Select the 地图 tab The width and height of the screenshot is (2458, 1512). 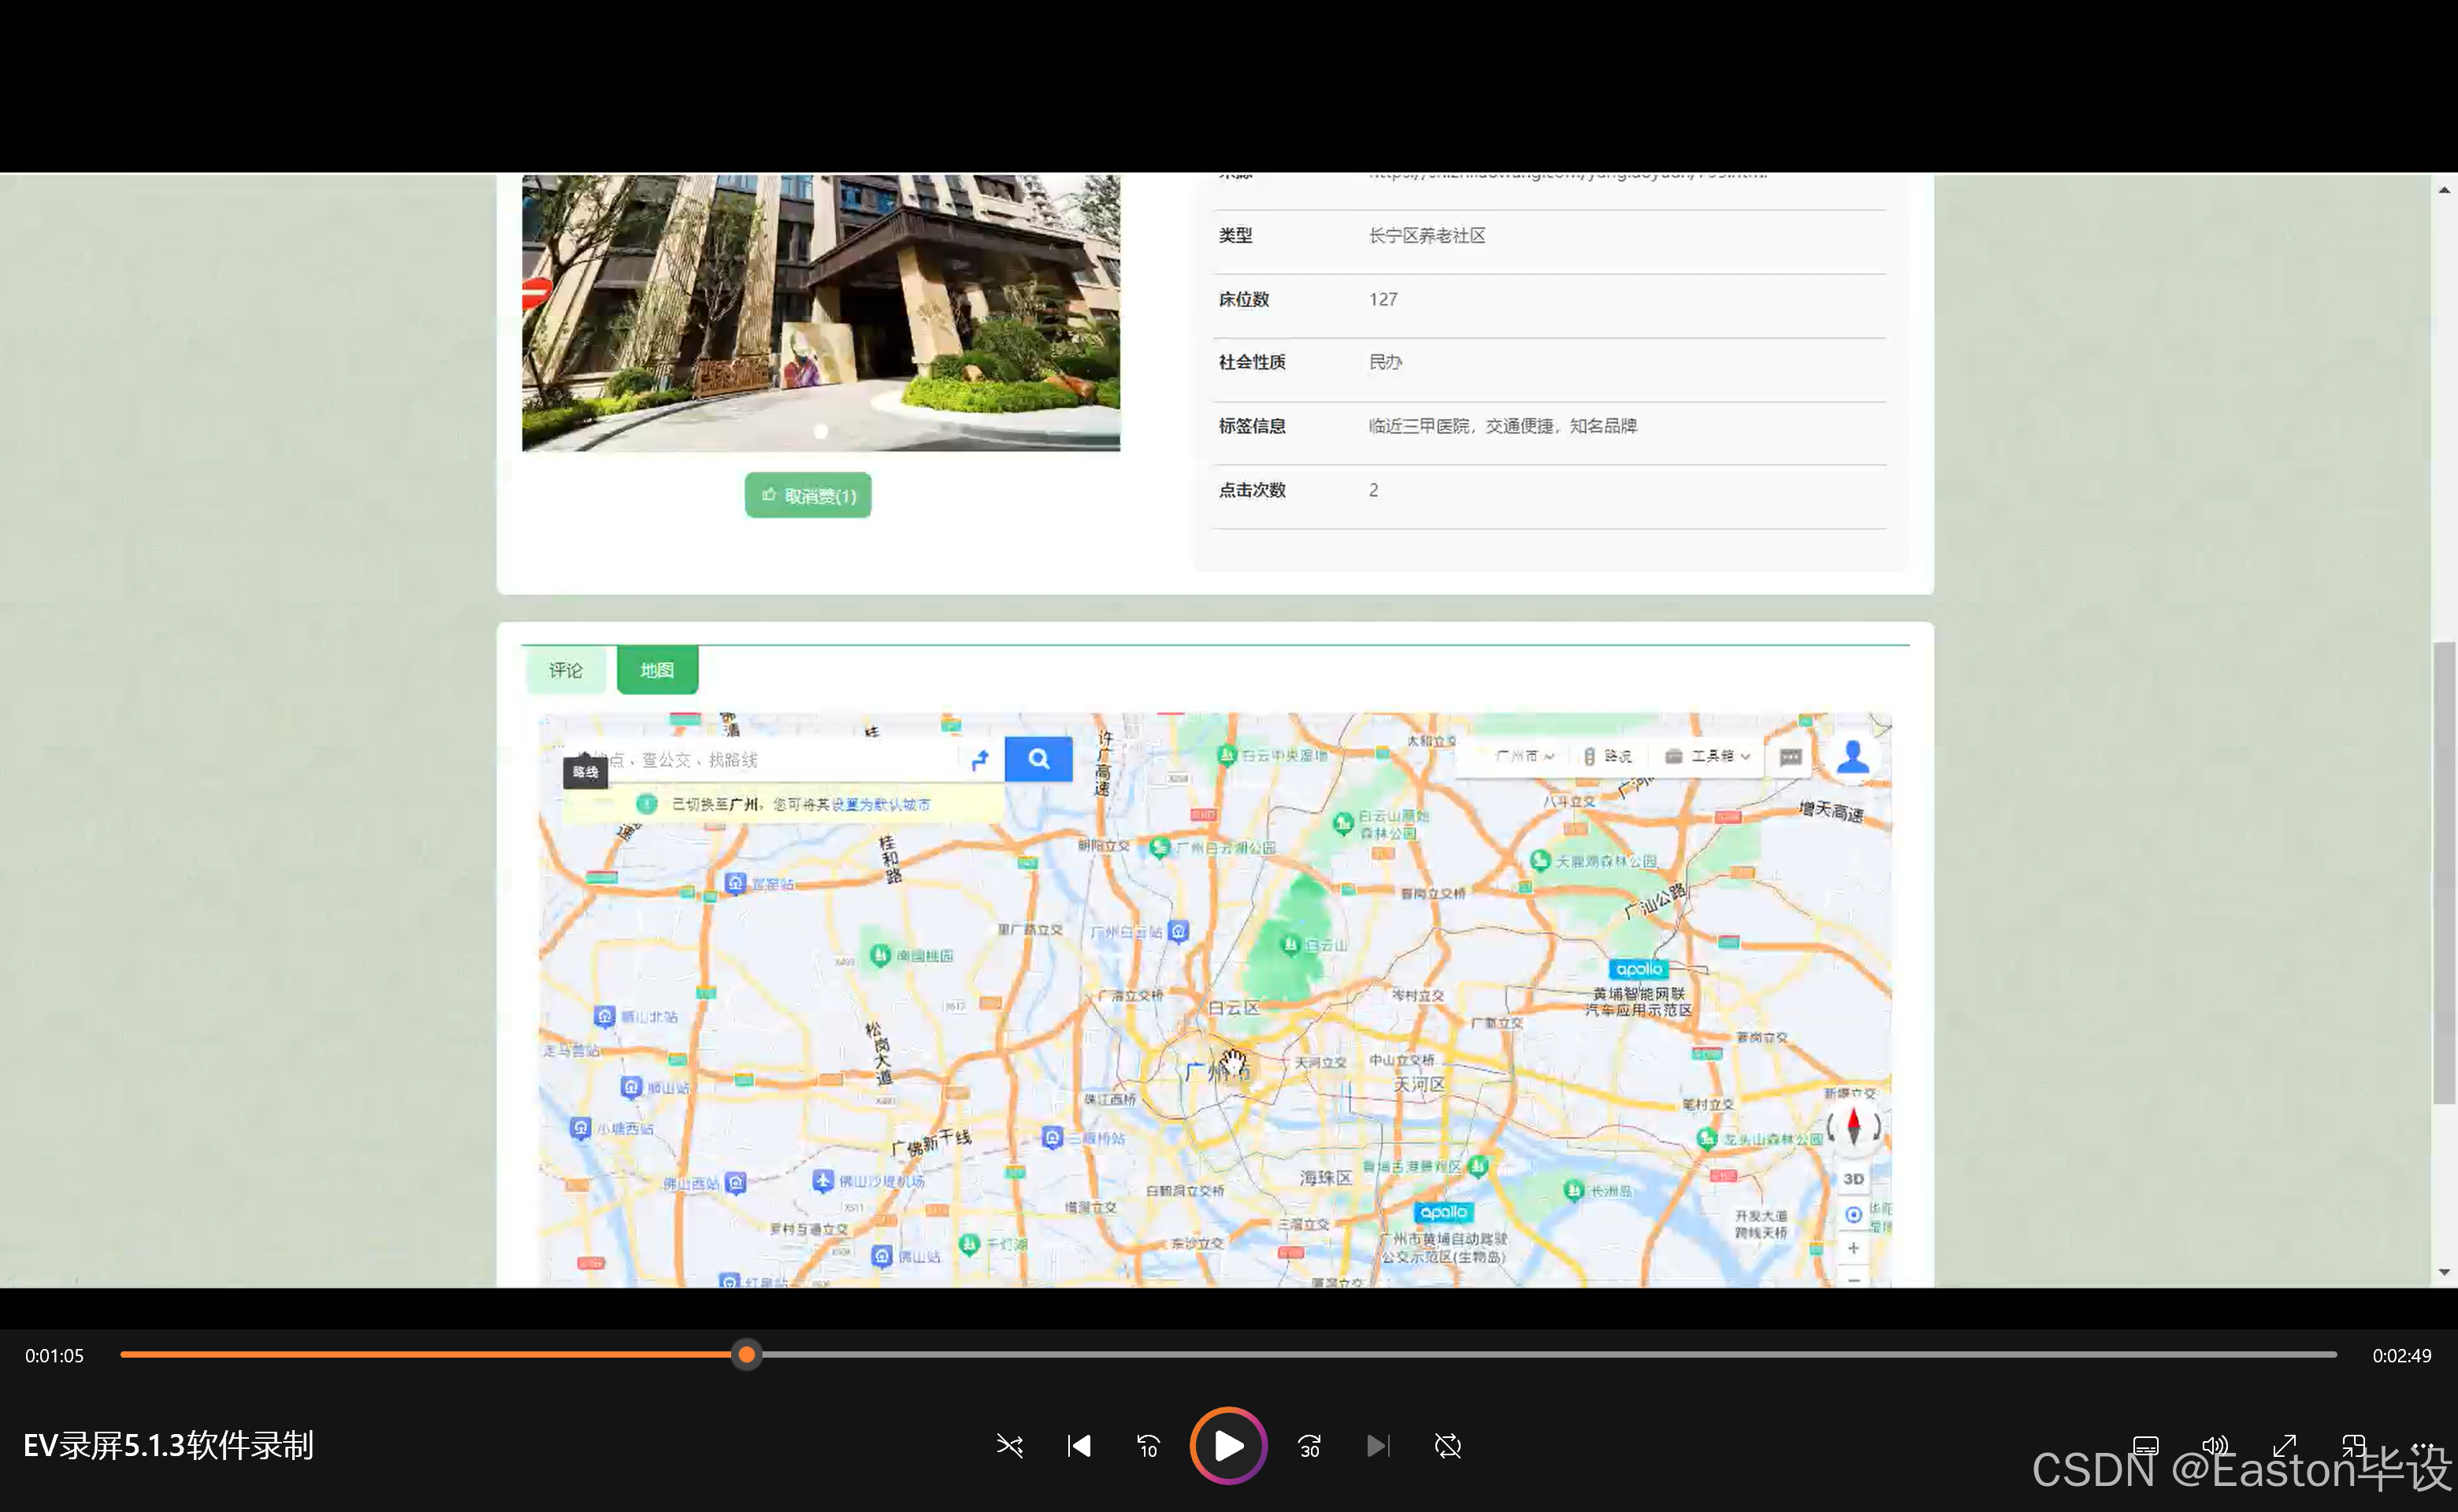coord(657,670)
